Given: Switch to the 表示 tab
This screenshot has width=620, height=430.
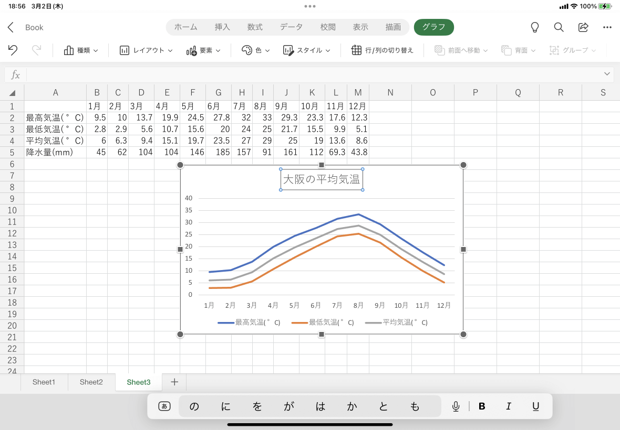Looking at the screenshot, I should 360,27.
